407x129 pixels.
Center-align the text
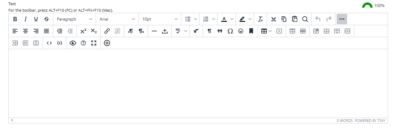[26, 31]
